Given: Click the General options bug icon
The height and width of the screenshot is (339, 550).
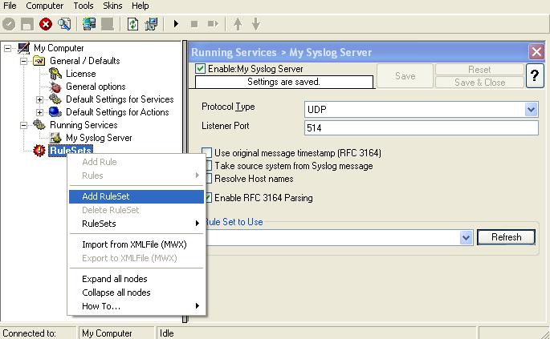Looking at the screenshot, I should pos(55,87).
